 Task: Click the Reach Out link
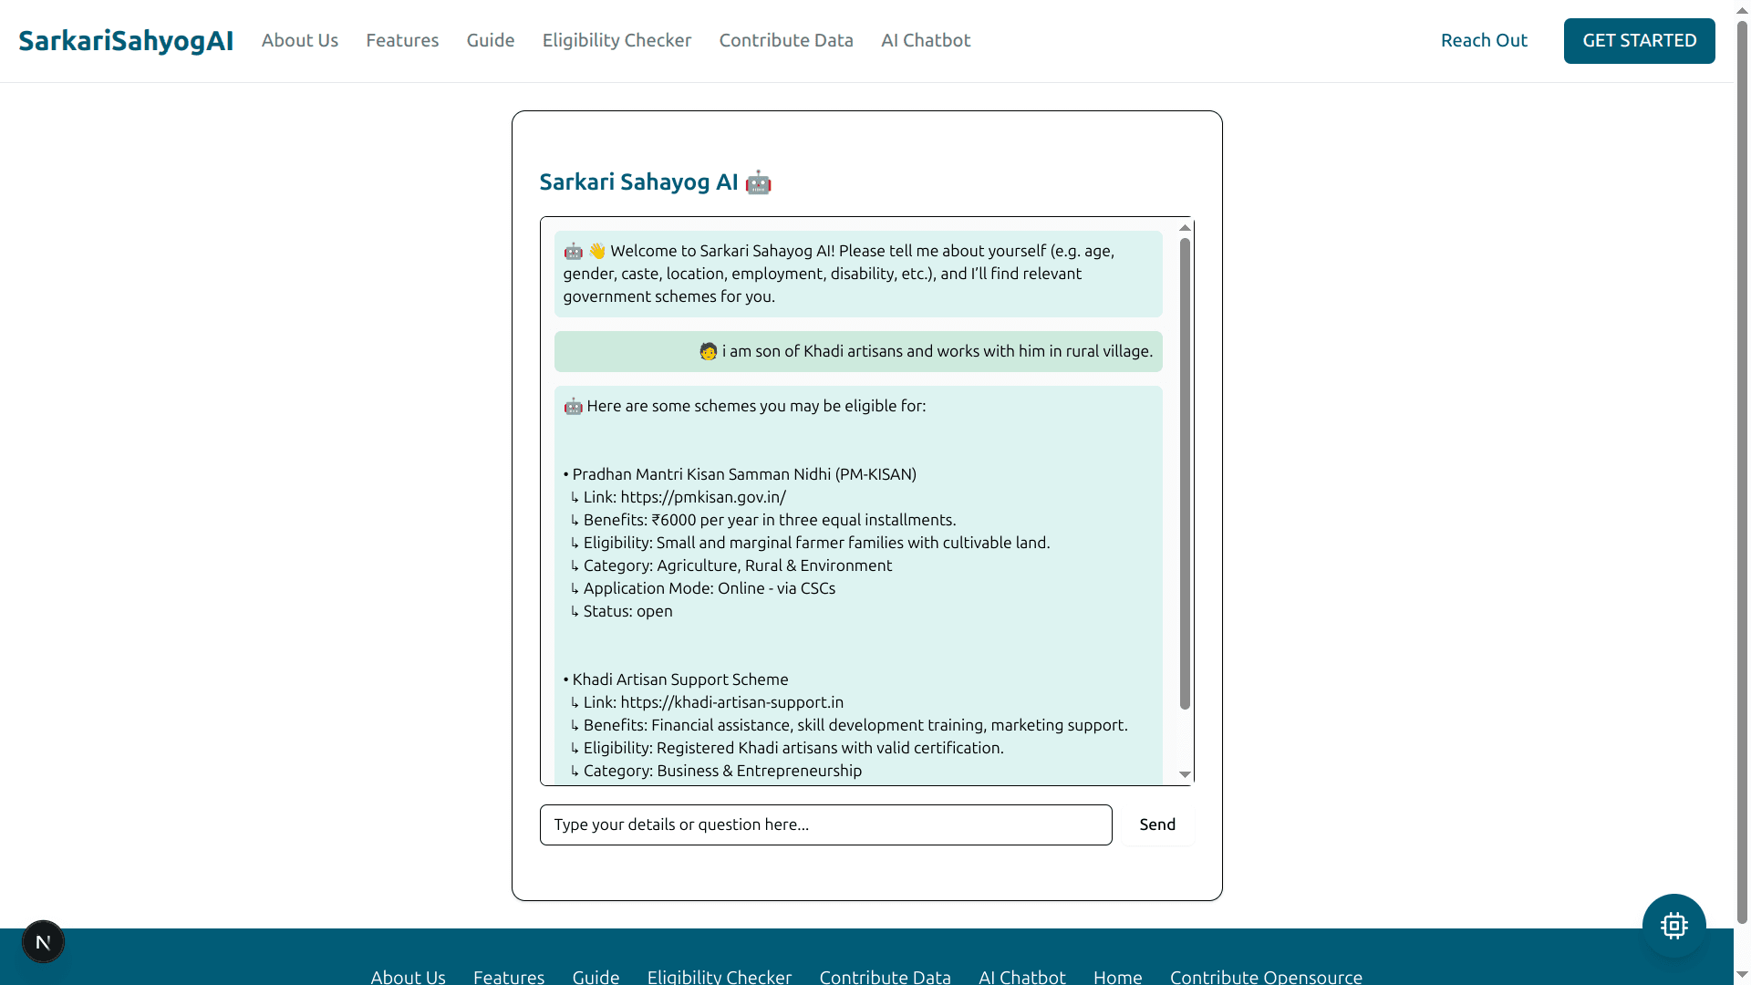tap(1483, 41)
